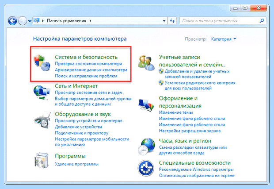
Task: Maximize the Control Panel window
Action: (245, 8)
